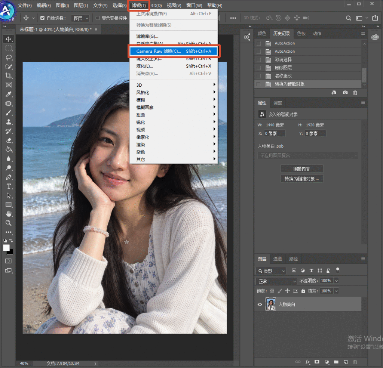The width and height of the screenshot is (383, 368).
Task: Set history brush source for 取消选择
Action: (259, 59)
